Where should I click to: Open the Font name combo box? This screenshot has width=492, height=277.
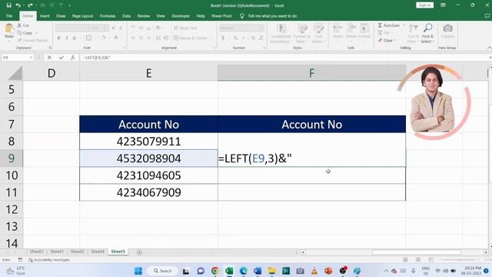74,28
